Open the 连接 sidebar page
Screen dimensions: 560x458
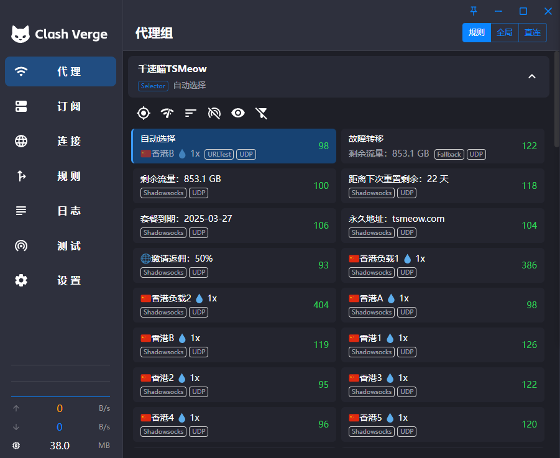coord(60,141)
